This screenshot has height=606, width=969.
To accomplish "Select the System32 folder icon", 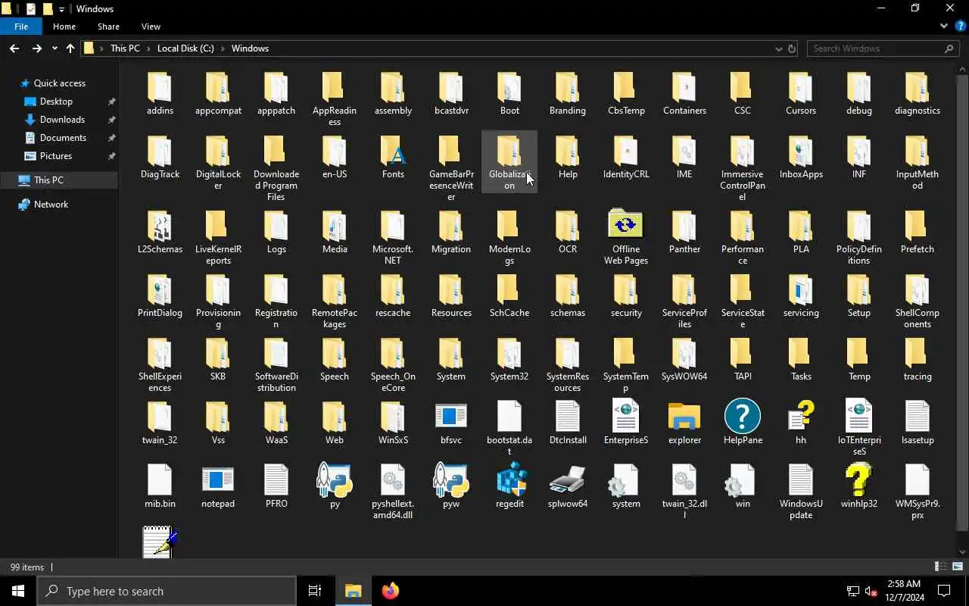I will pos(509,353).
